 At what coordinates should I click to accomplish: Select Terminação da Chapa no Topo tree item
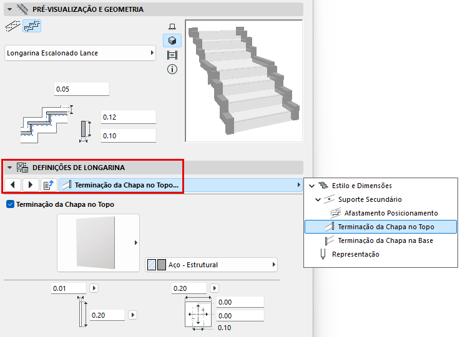[381, 227]
